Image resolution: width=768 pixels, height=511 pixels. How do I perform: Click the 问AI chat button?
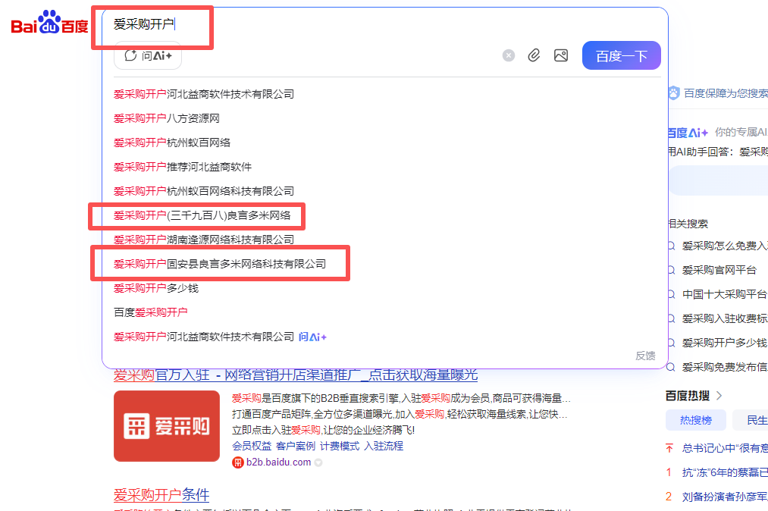click(x=148, y=55)
